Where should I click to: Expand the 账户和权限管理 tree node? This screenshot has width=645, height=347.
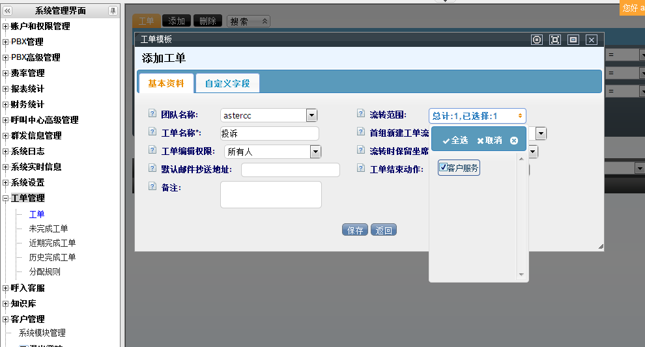(6, 27)
